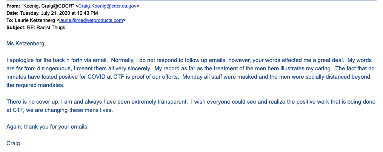
Task: Click the signature Craig
Action: [x=13, y=143]
